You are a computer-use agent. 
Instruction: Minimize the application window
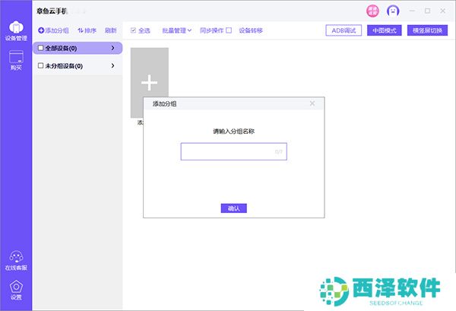click(x=412, y=11)
